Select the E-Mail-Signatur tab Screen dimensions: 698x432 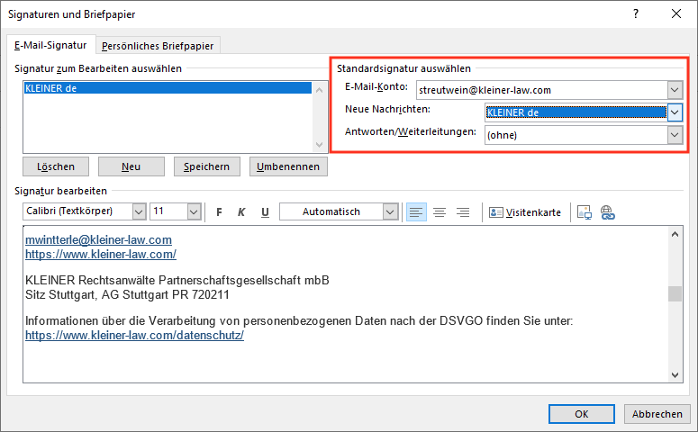click(x=50, y=45)
